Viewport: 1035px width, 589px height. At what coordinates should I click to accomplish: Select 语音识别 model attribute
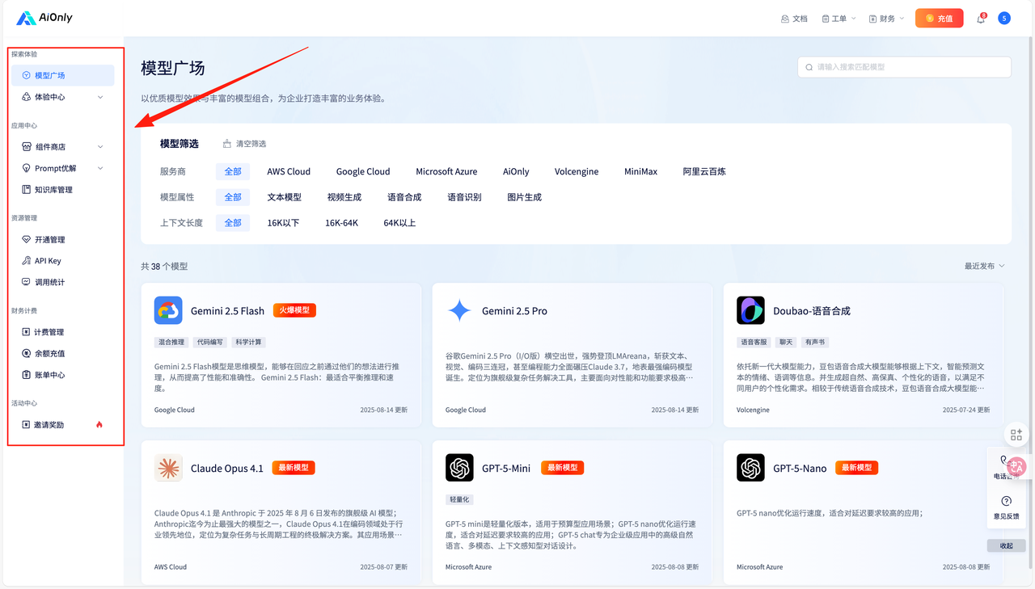tap(464, 197)
